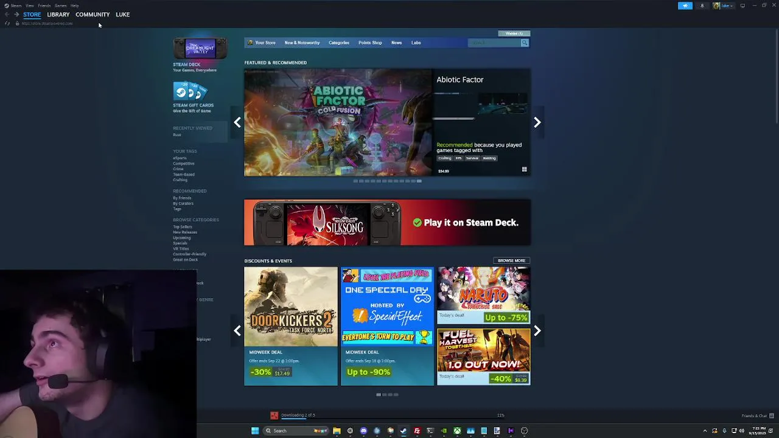
Task: Click the forward navigation arrow
Action: pyautogui.click(x=16, y=15)
